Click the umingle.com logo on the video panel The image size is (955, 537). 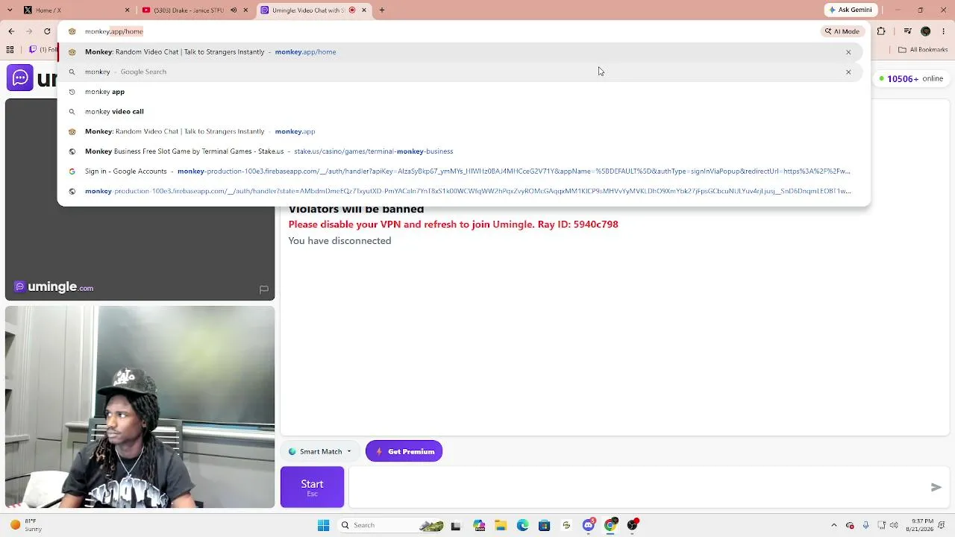click(54, 287)
